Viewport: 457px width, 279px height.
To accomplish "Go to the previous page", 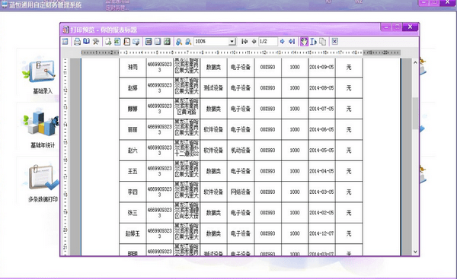I will click(254, 42).
